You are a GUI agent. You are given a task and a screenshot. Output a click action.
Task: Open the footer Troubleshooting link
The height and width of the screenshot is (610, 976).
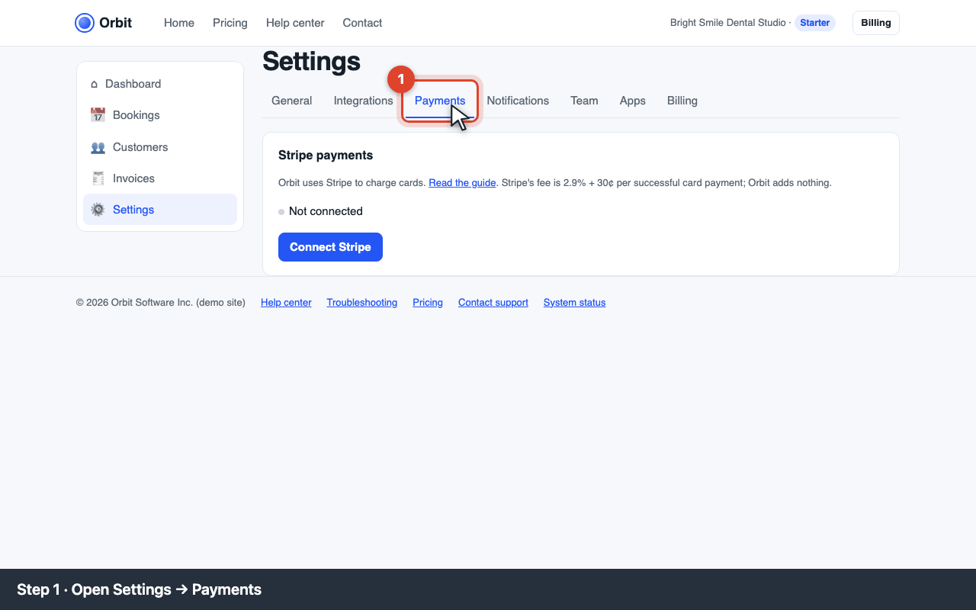[362, 303]
